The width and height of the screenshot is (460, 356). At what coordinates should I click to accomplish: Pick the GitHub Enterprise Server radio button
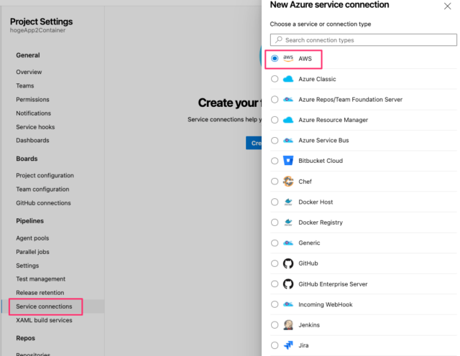(275, 284)
